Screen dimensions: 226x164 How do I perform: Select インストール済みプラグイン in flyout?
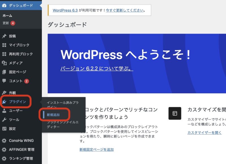63,105
